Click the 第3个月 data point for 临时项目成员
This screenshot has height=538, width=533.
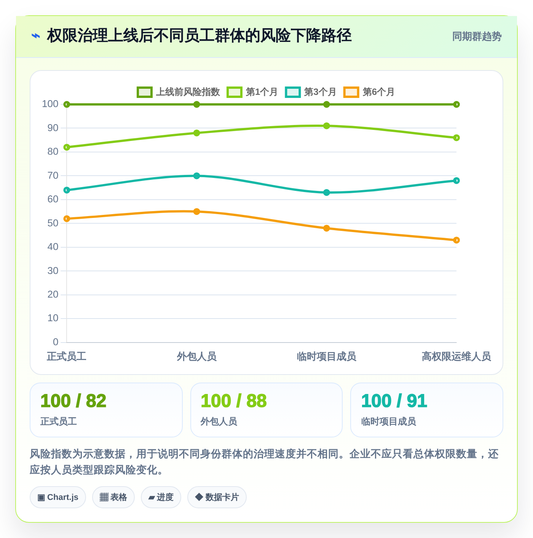(327, 192)
